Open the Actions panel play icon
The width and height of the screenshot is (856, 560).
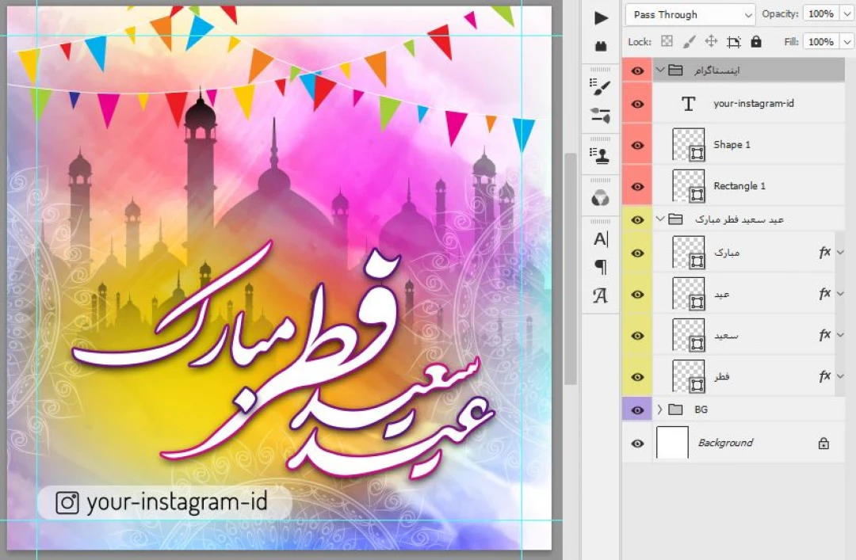pos(601,17)
